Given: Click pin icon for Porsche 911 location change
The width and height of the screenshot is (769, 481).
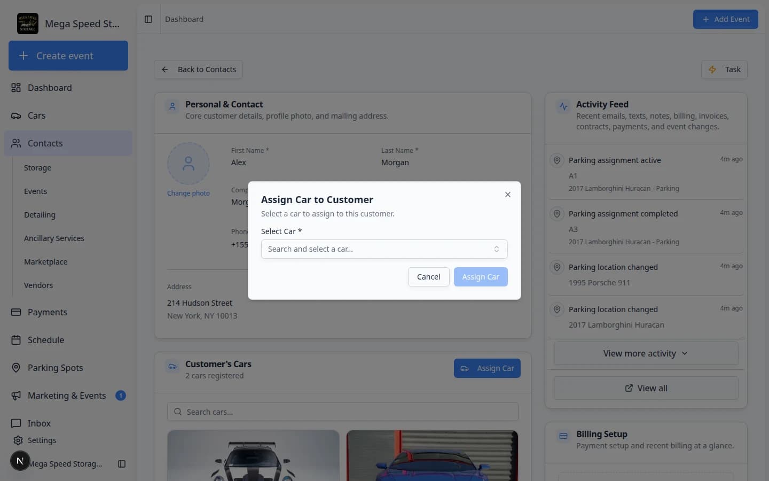Looking at the screenshot, I should point(557,267).
